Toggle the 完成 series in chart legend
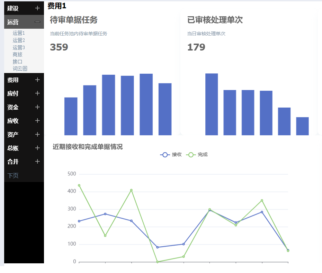The width and height of the screenshot is (322, 273). click(197, 155)
